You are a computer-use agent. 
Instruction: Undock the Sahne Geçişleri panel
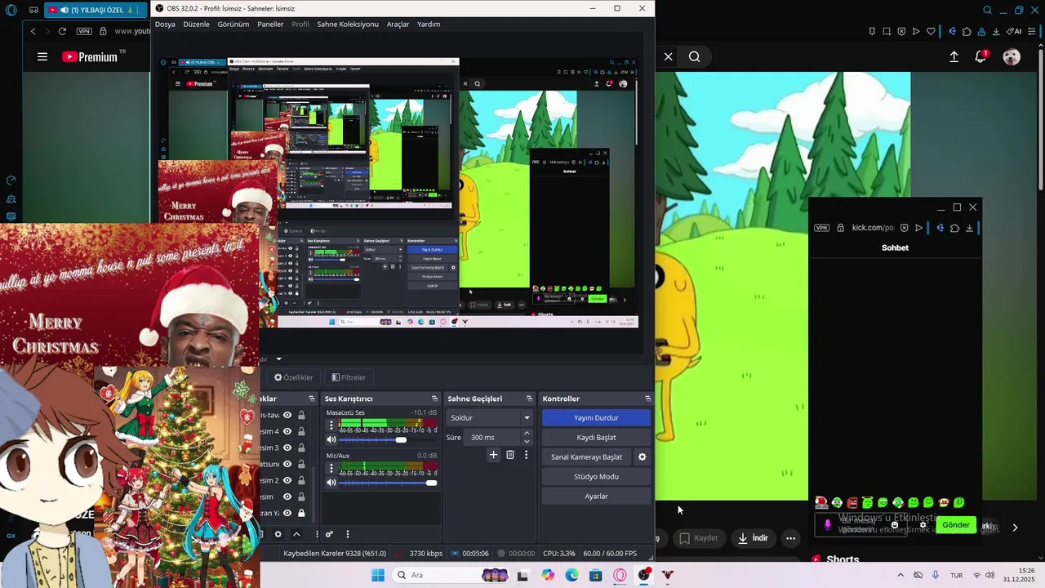click(x=529, y=399)
